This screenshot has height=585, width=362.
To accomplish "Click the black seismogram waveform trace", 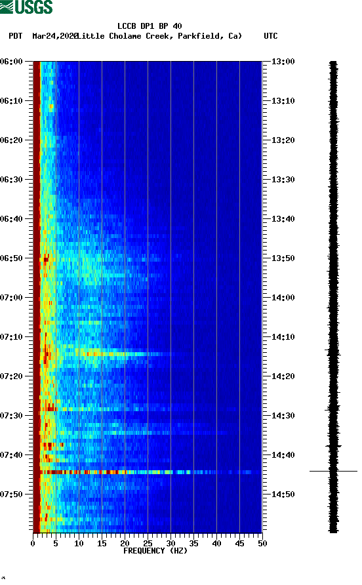I will point(333,296).
